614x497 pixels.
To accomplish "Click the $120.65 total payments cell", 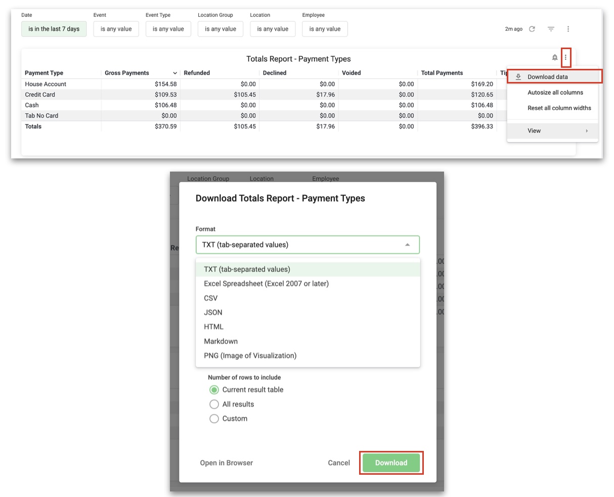I will (x=482, y=95).
